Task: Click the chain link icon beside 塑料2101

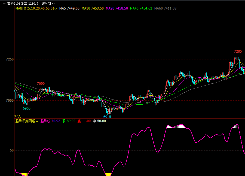Action: [4, 4]
